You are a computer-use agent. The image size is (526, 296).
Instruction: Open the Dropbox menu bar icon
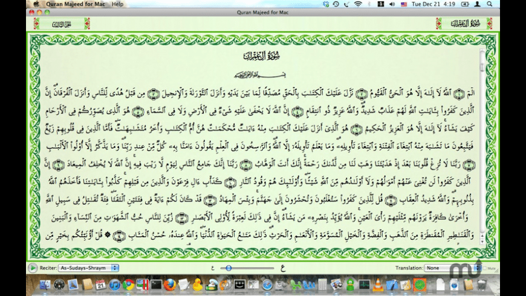point(326,4)
